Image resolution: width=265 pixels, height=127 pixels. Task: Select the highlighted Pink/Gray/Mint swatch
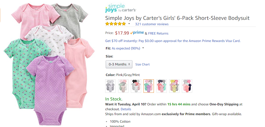(x=148, y=86)
